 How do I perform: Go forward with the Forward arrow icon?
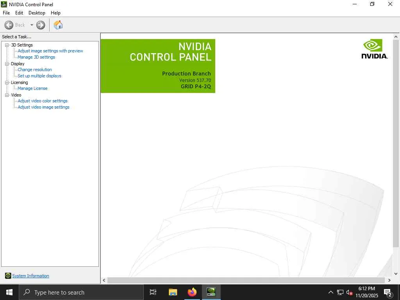[41, 25]
